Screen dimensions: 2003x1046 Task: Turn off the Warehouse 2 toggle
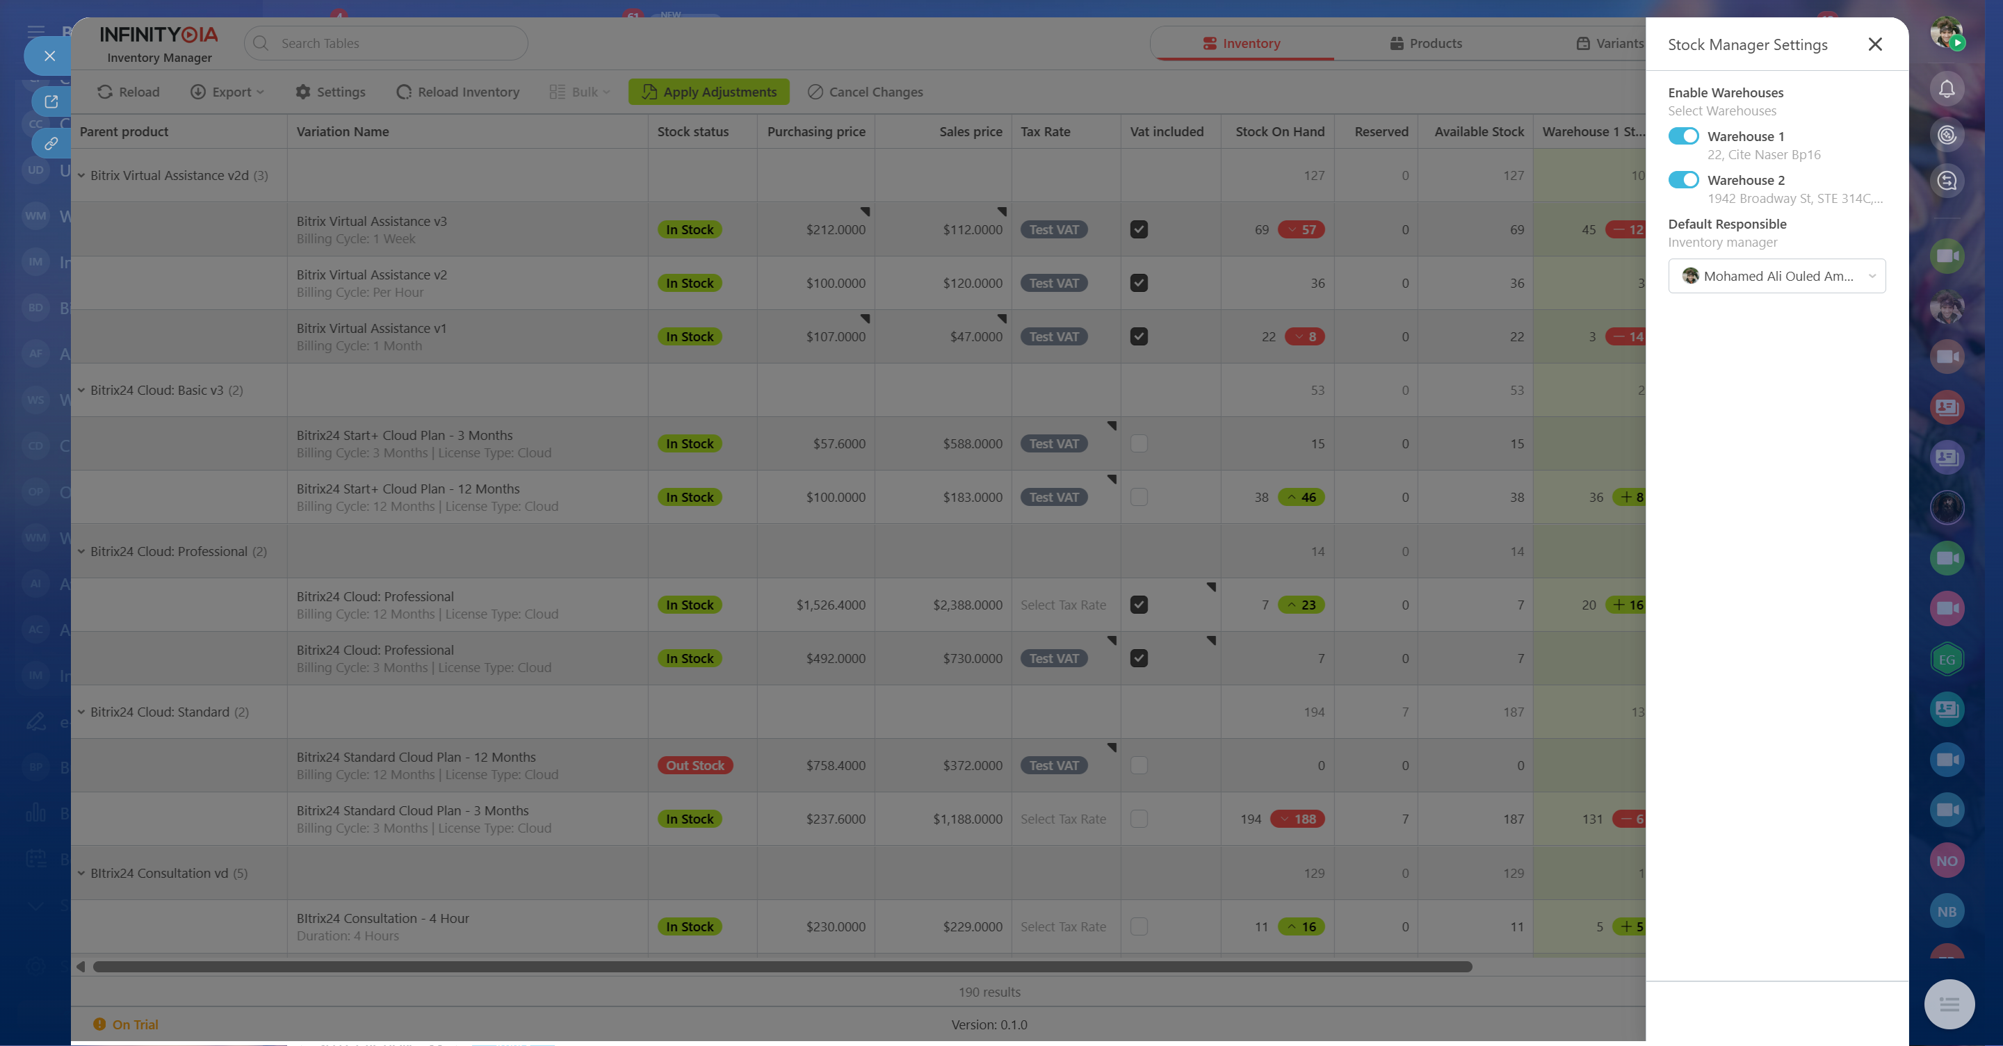(1683, 179)
